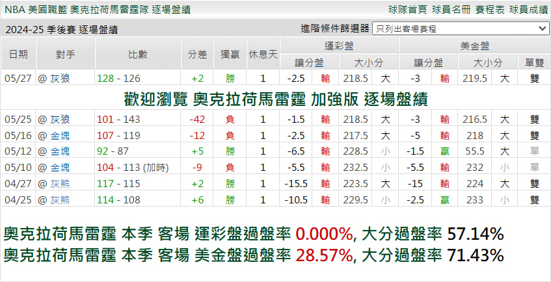Click the 232.5 over/under value

(x=355, y=168)
